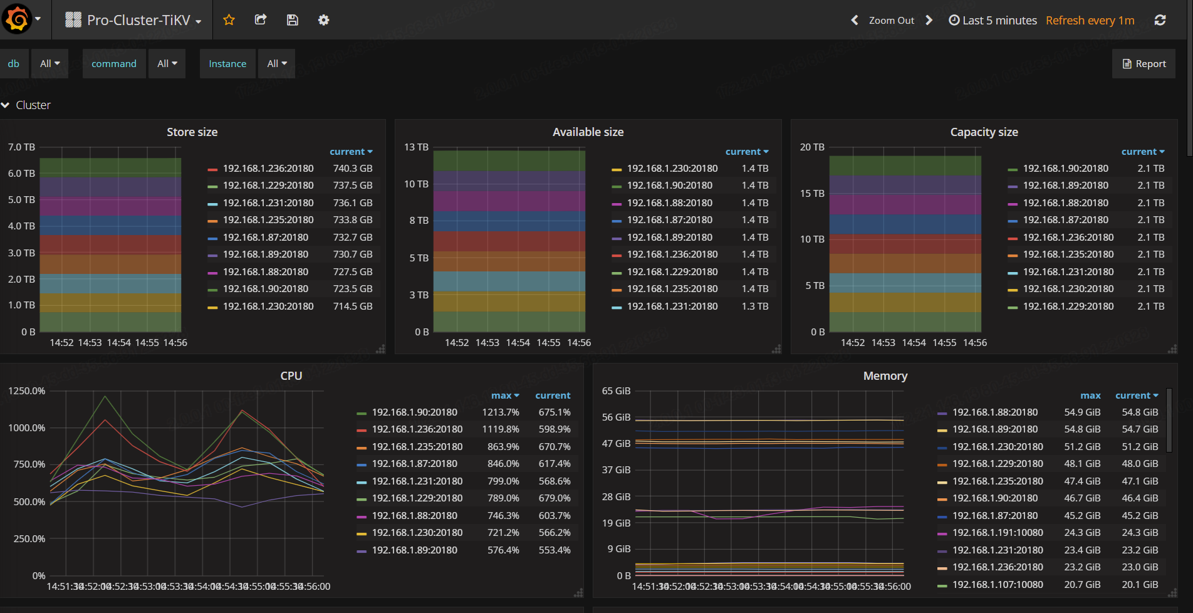
Task: Shift time range forward with right arrow
Action: 929,20
